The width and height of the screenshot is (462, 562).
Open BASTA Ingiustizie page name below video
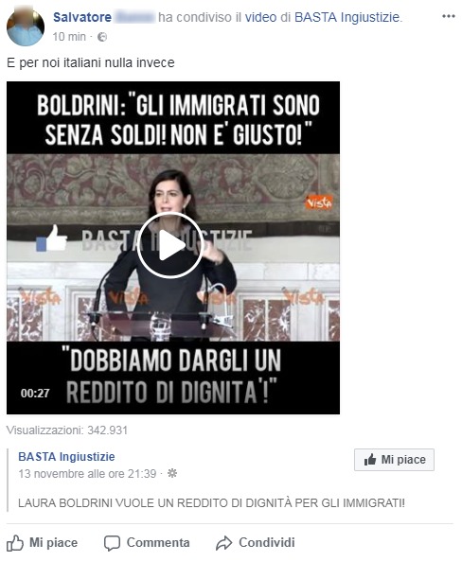coord(66,457)
